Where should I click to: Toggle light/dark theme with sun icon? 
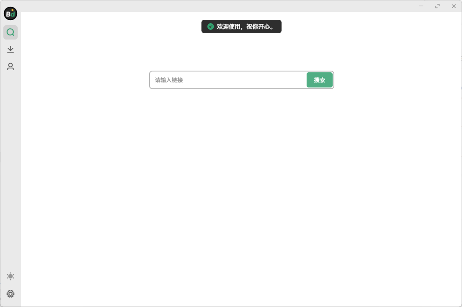(x=10, y=276)
